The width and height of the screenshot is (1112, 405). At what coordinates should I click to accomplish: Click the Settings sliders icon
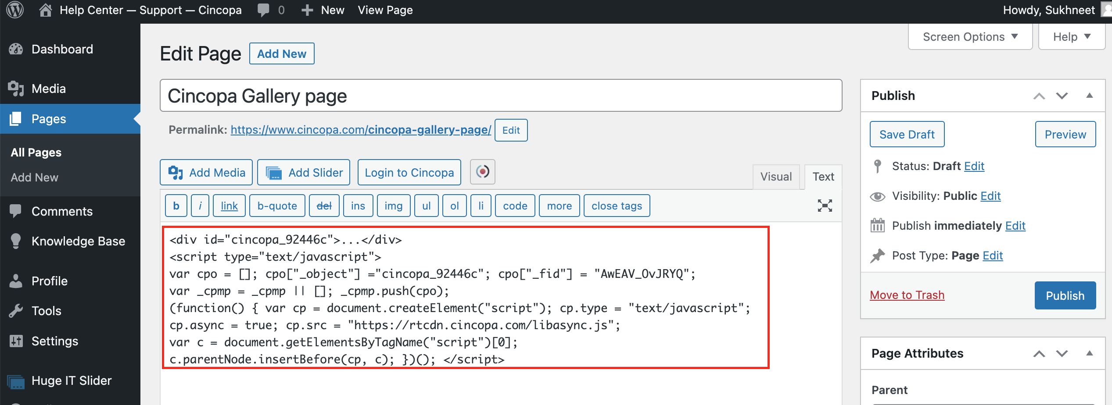pyautogui.click(x=16, y=341)
